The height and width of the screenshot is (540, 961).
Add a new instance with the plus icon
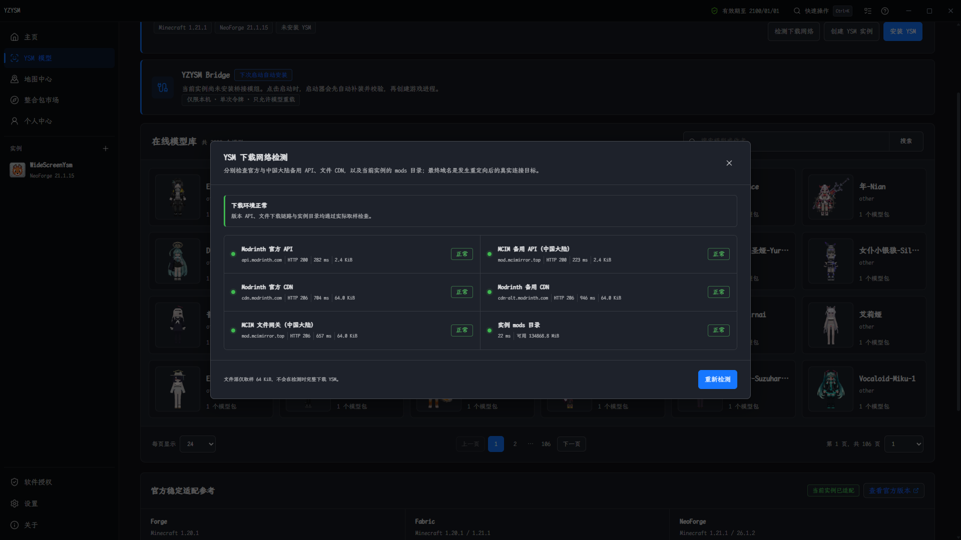pos(106,148)
